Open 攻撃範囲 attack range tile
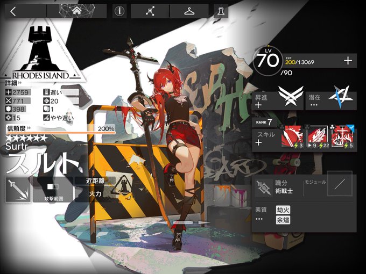The height and width of the screenshot is (274, 366). (53, 189)
